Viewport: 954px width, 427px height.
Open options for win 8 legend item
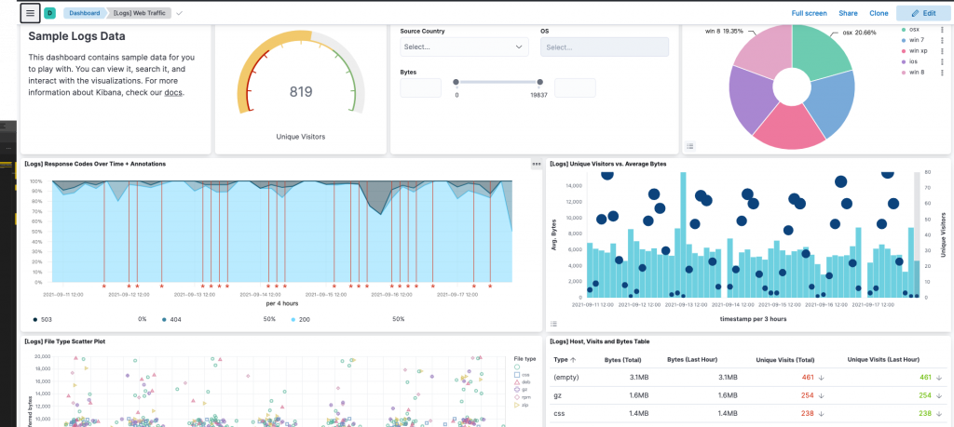pyautogui.click(x=943, y=73)
